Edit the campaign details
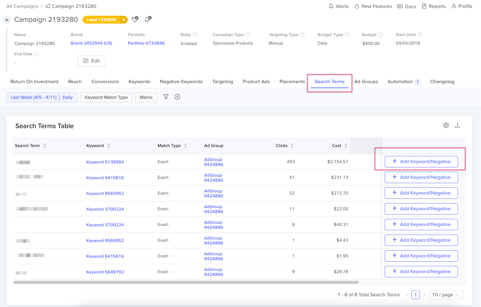Screen dimensions: 481x307 point(91,61)
